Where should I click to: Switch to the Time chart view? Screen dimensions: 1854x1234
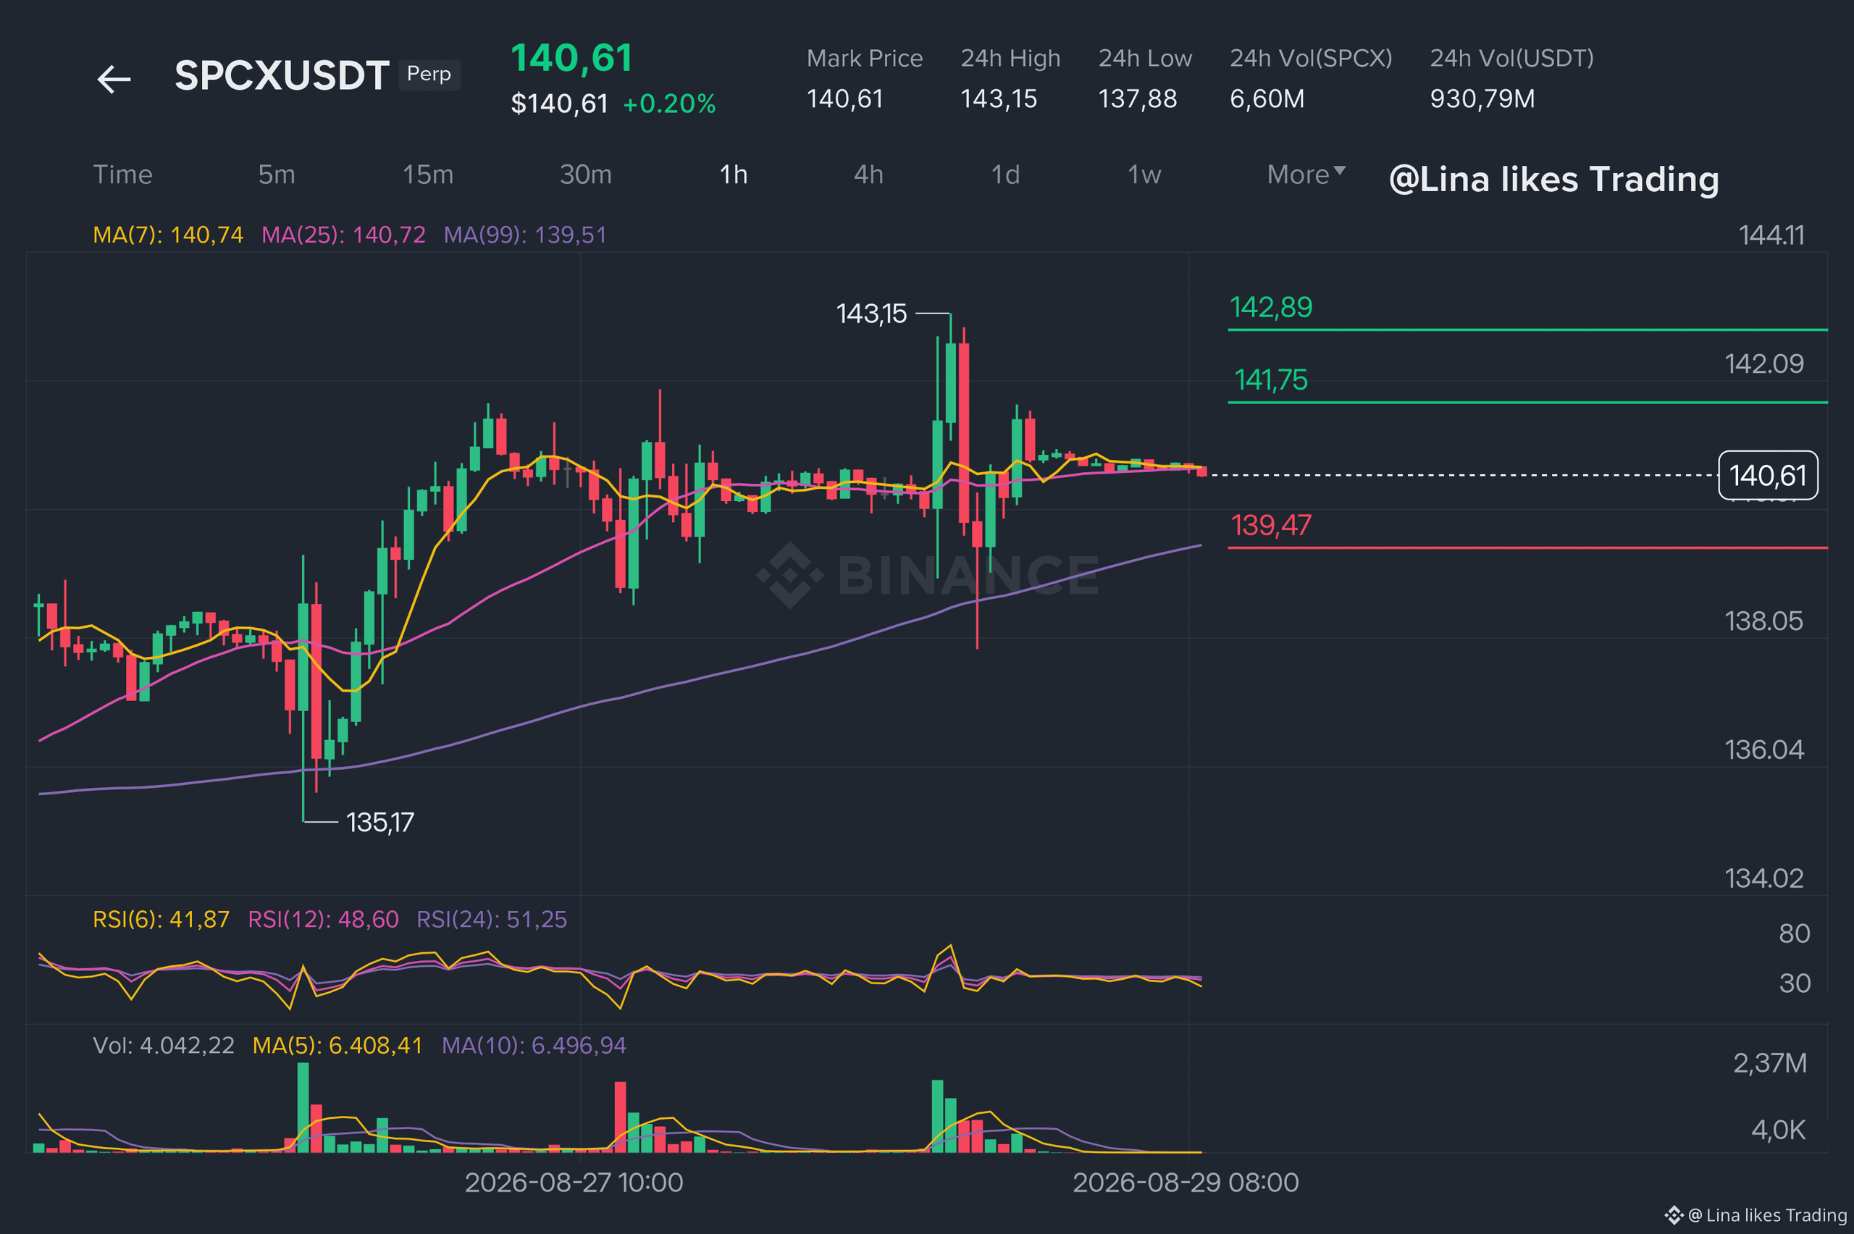123,174
